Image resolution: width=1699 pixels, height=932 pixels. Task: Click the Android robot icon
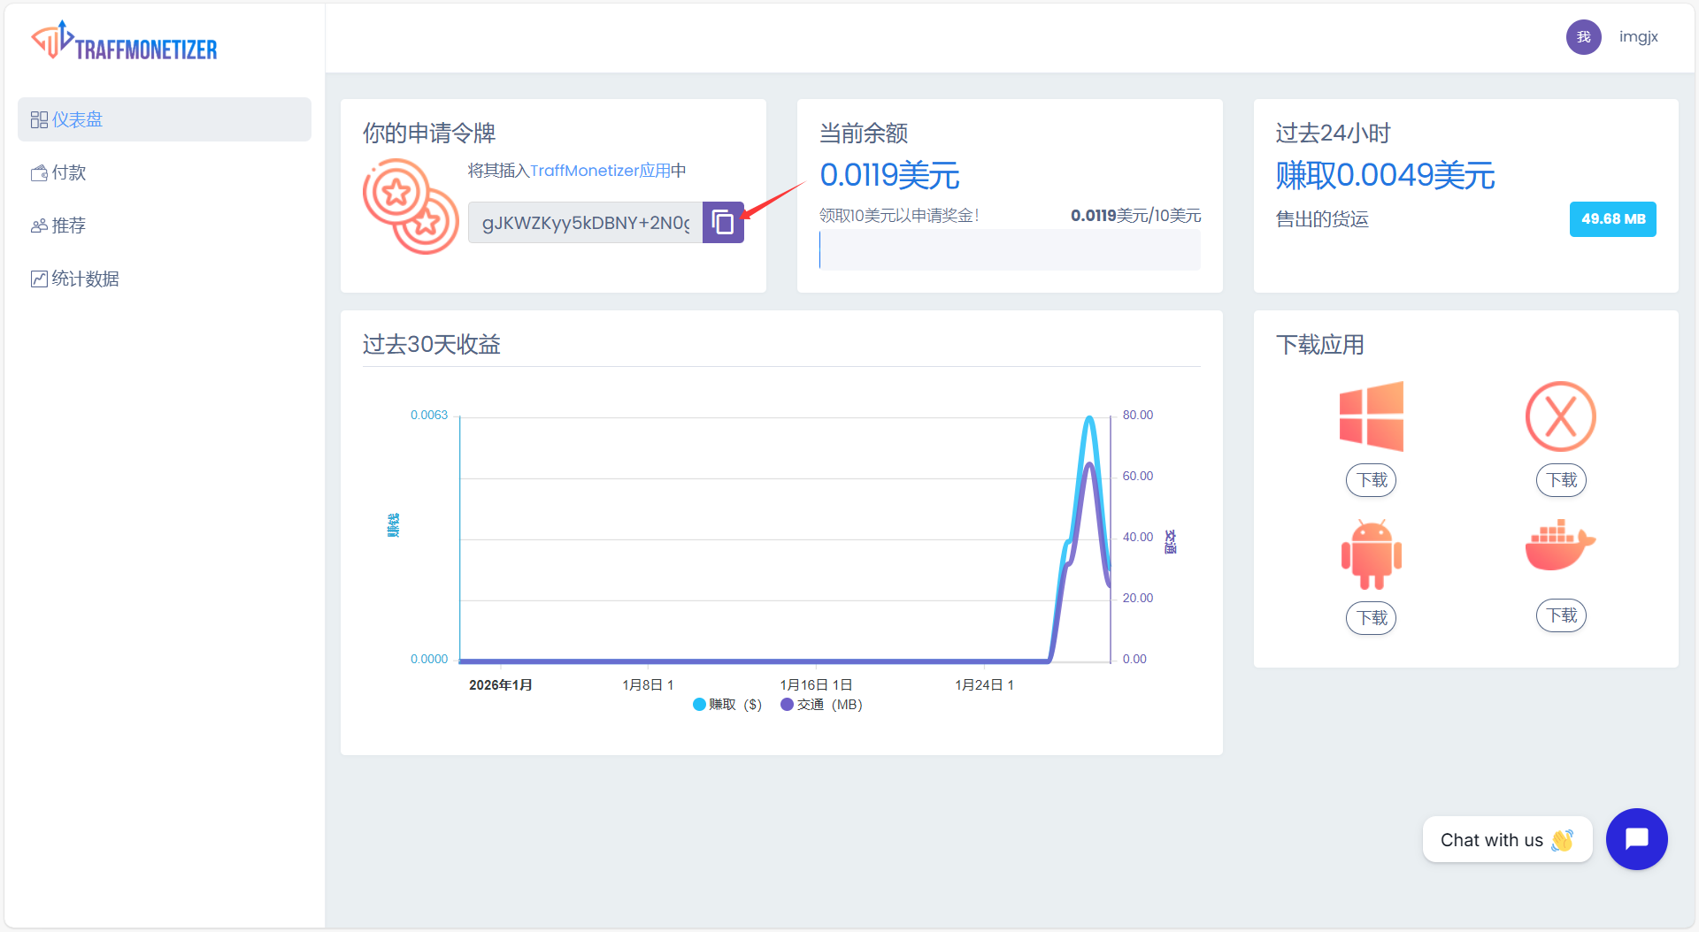click(x=1371, y=554)
